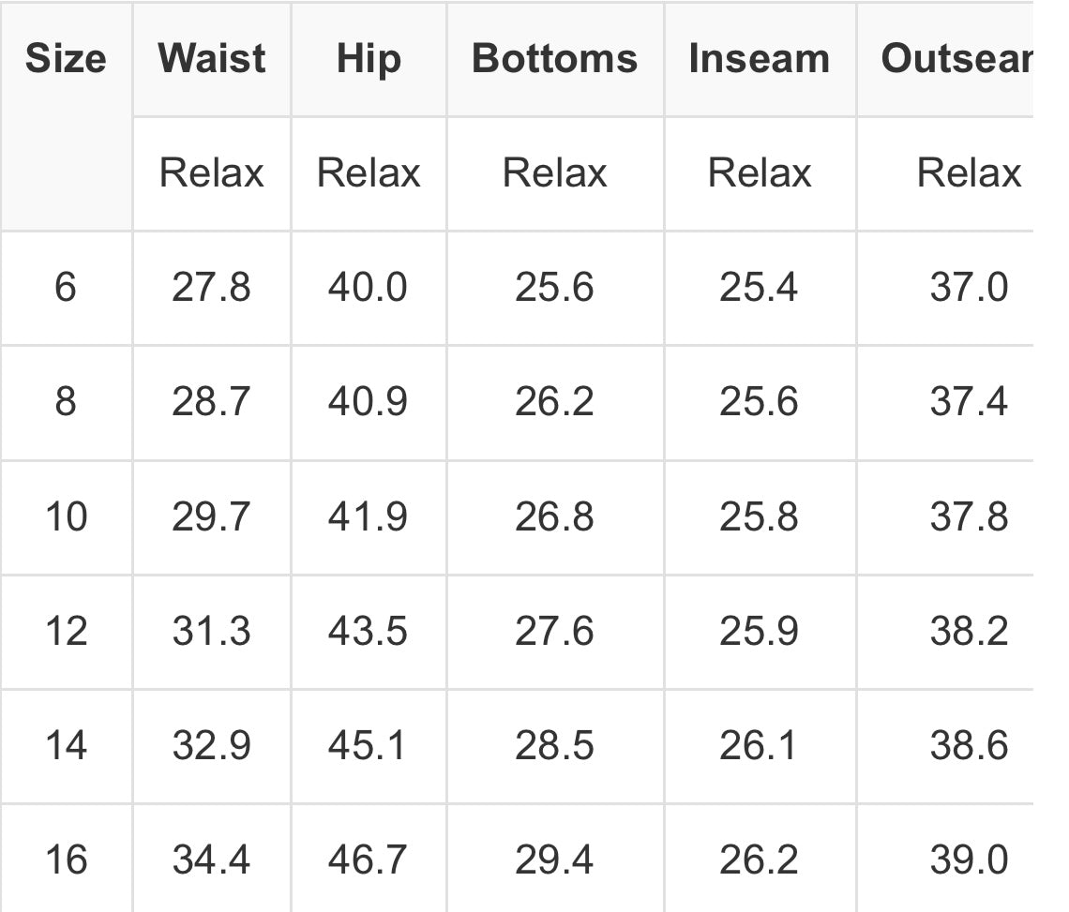Select the size 10 row label
Viewport: 1069px width, 912px height.
click(67, 516)
